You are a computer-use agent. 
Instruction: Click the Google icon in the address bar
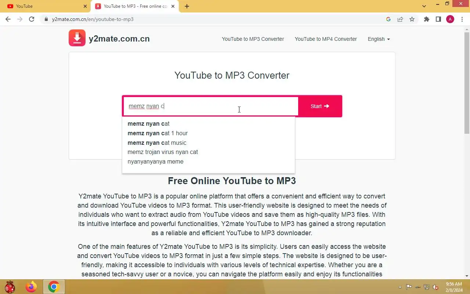pos(388,19)
